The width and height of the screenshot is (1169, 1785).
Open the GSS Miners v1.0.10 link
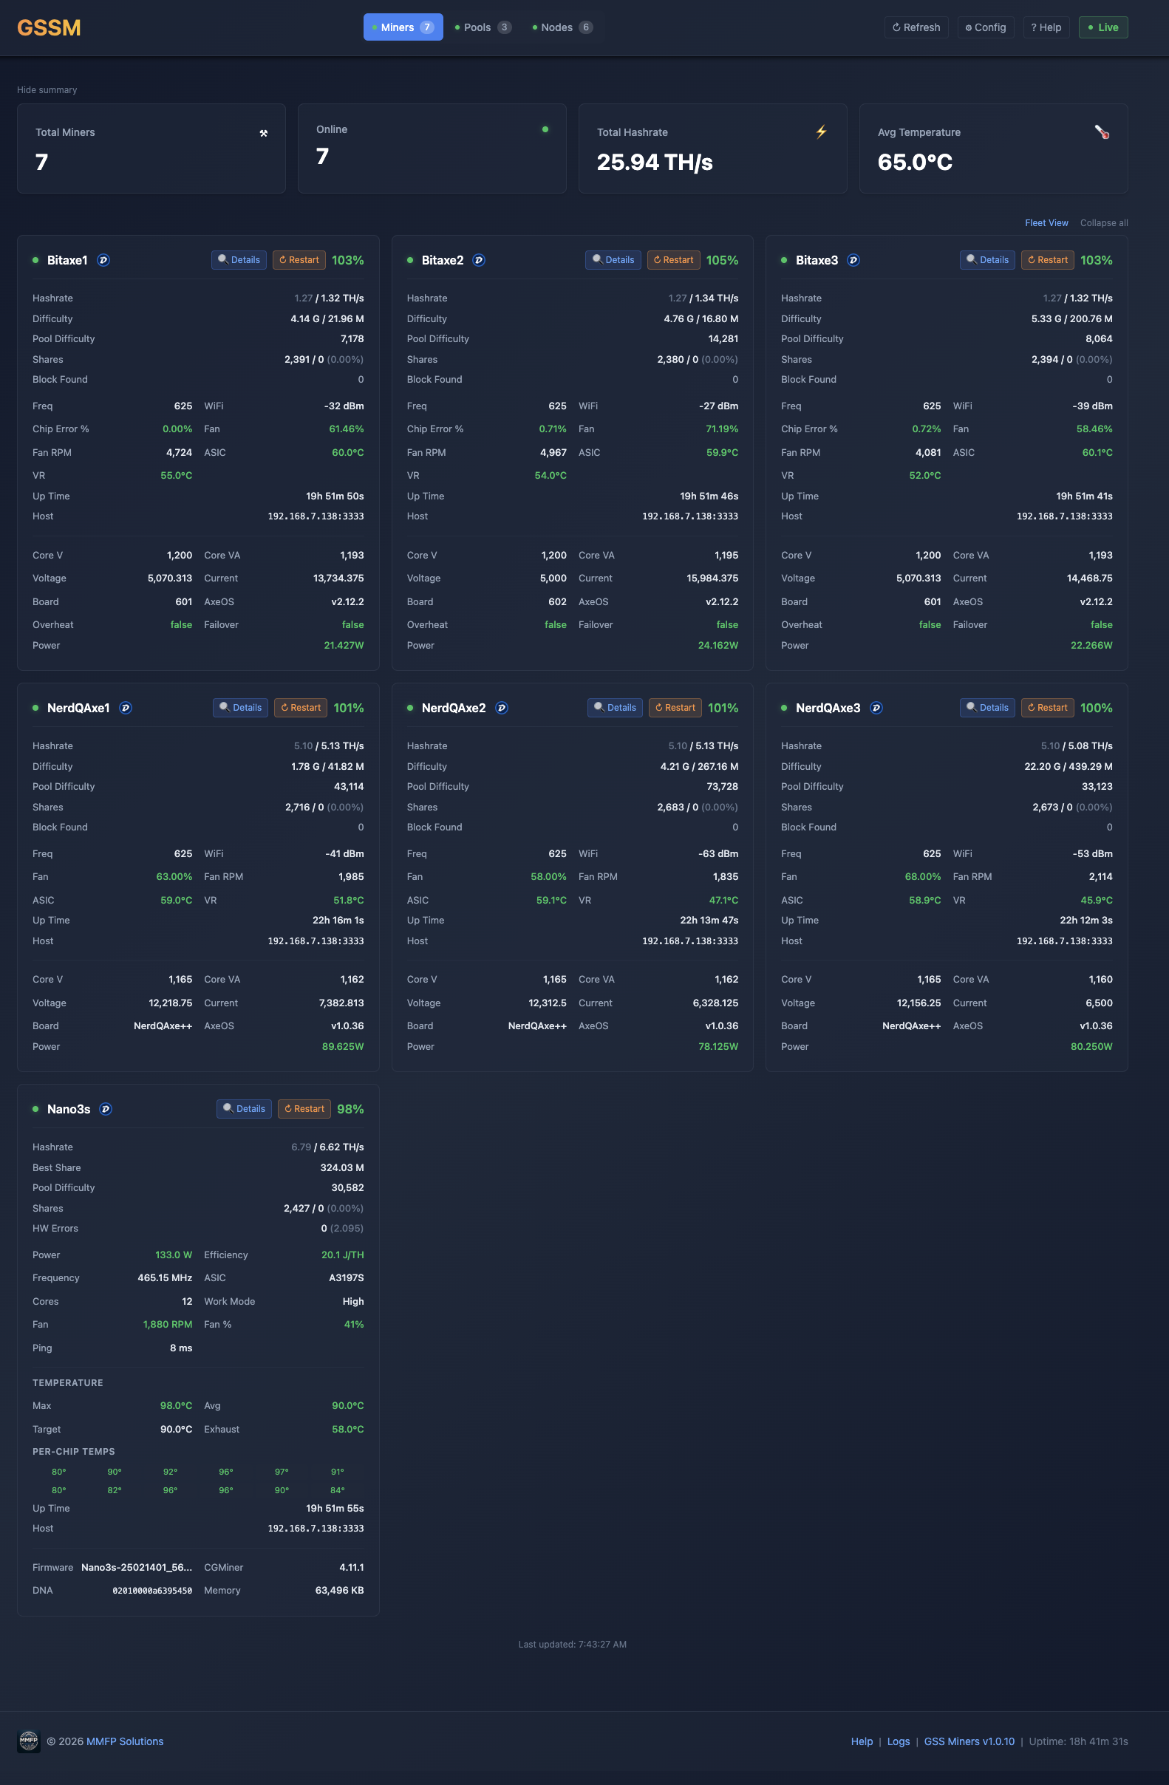coord(969,1741)
